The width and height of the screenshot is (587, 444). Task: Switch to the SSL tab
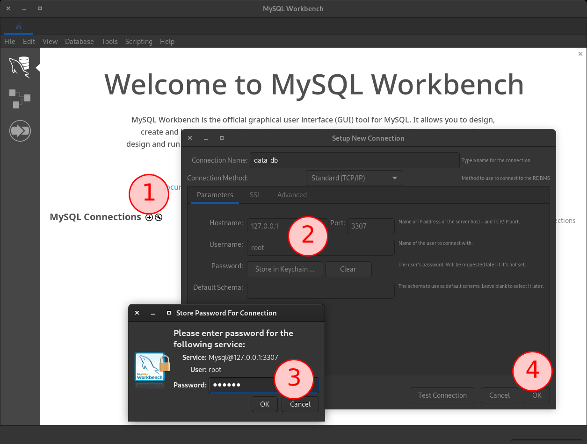[x=255, y=194]
